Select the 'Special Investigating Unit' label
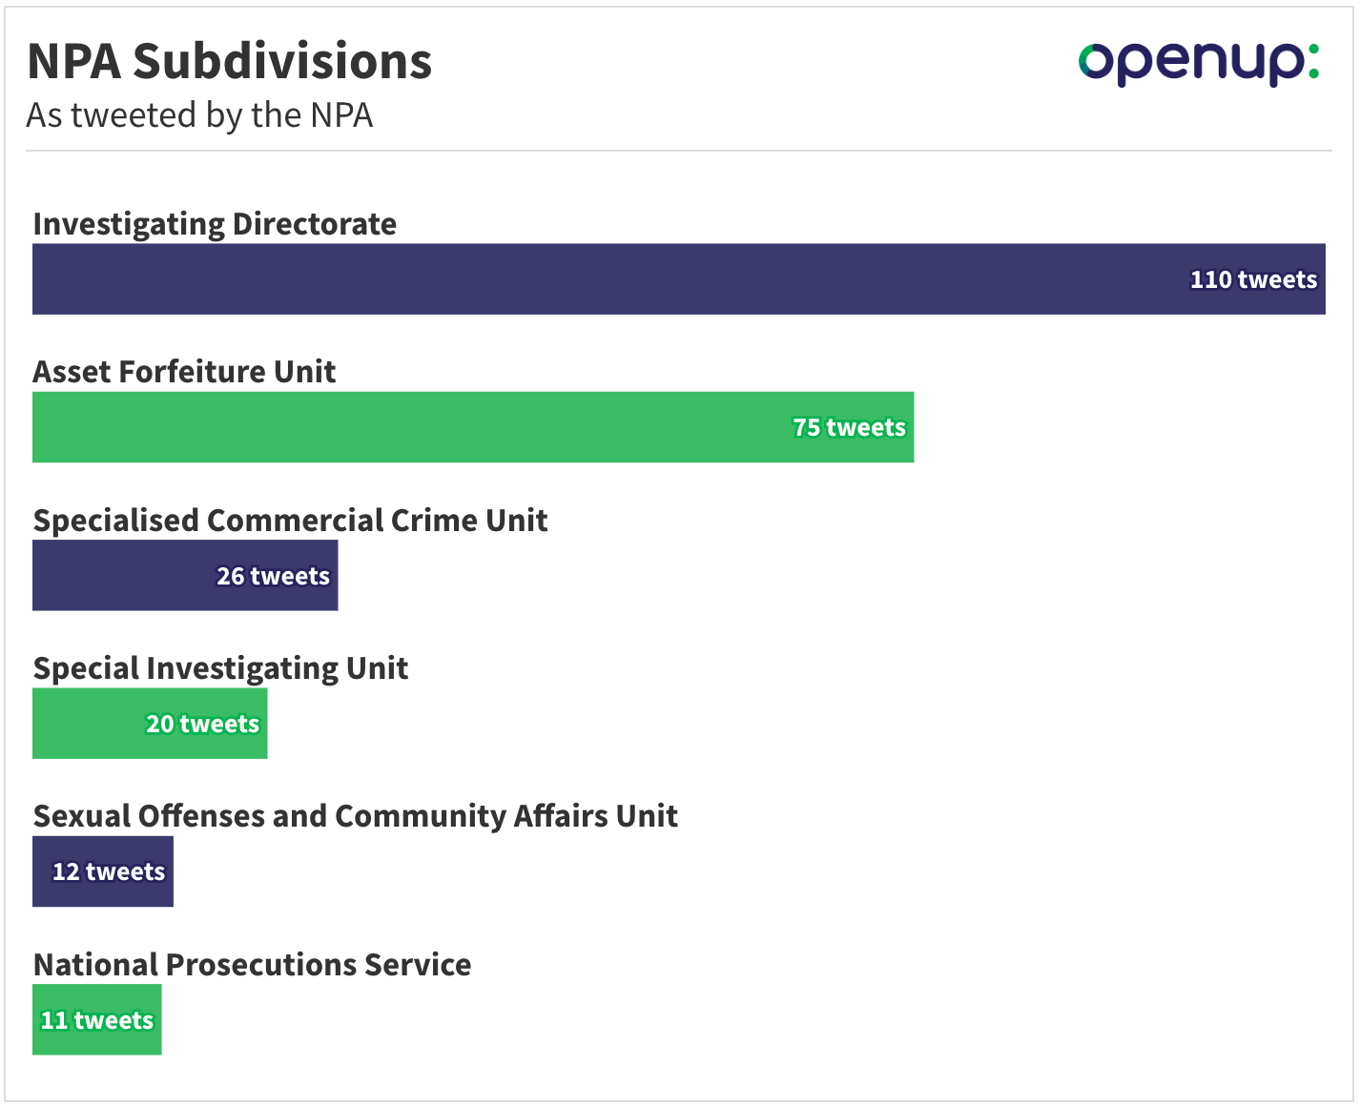Image resolution: width=1360 pixels, height=1106 pixels. (220, 668)
